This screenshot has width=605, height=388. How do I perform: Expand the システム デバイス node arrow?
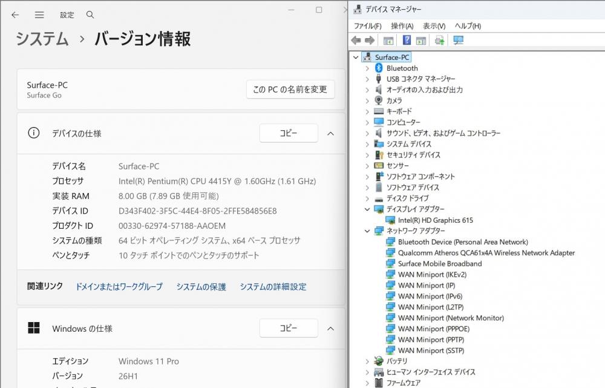tap(367, 144)
